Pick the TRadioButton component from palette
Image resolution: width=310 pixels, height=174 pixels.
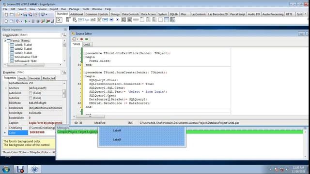(118, 20)
